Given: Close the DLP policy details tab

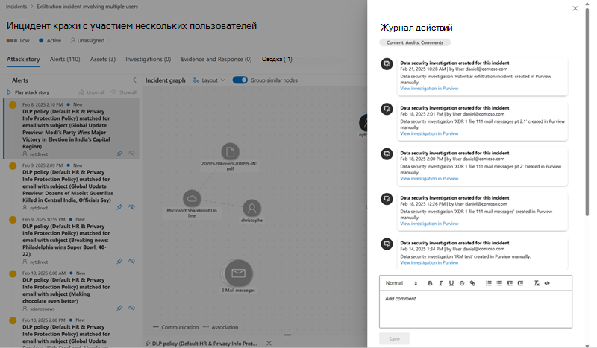Looking at the screenshot, I should tap(269, 343).
